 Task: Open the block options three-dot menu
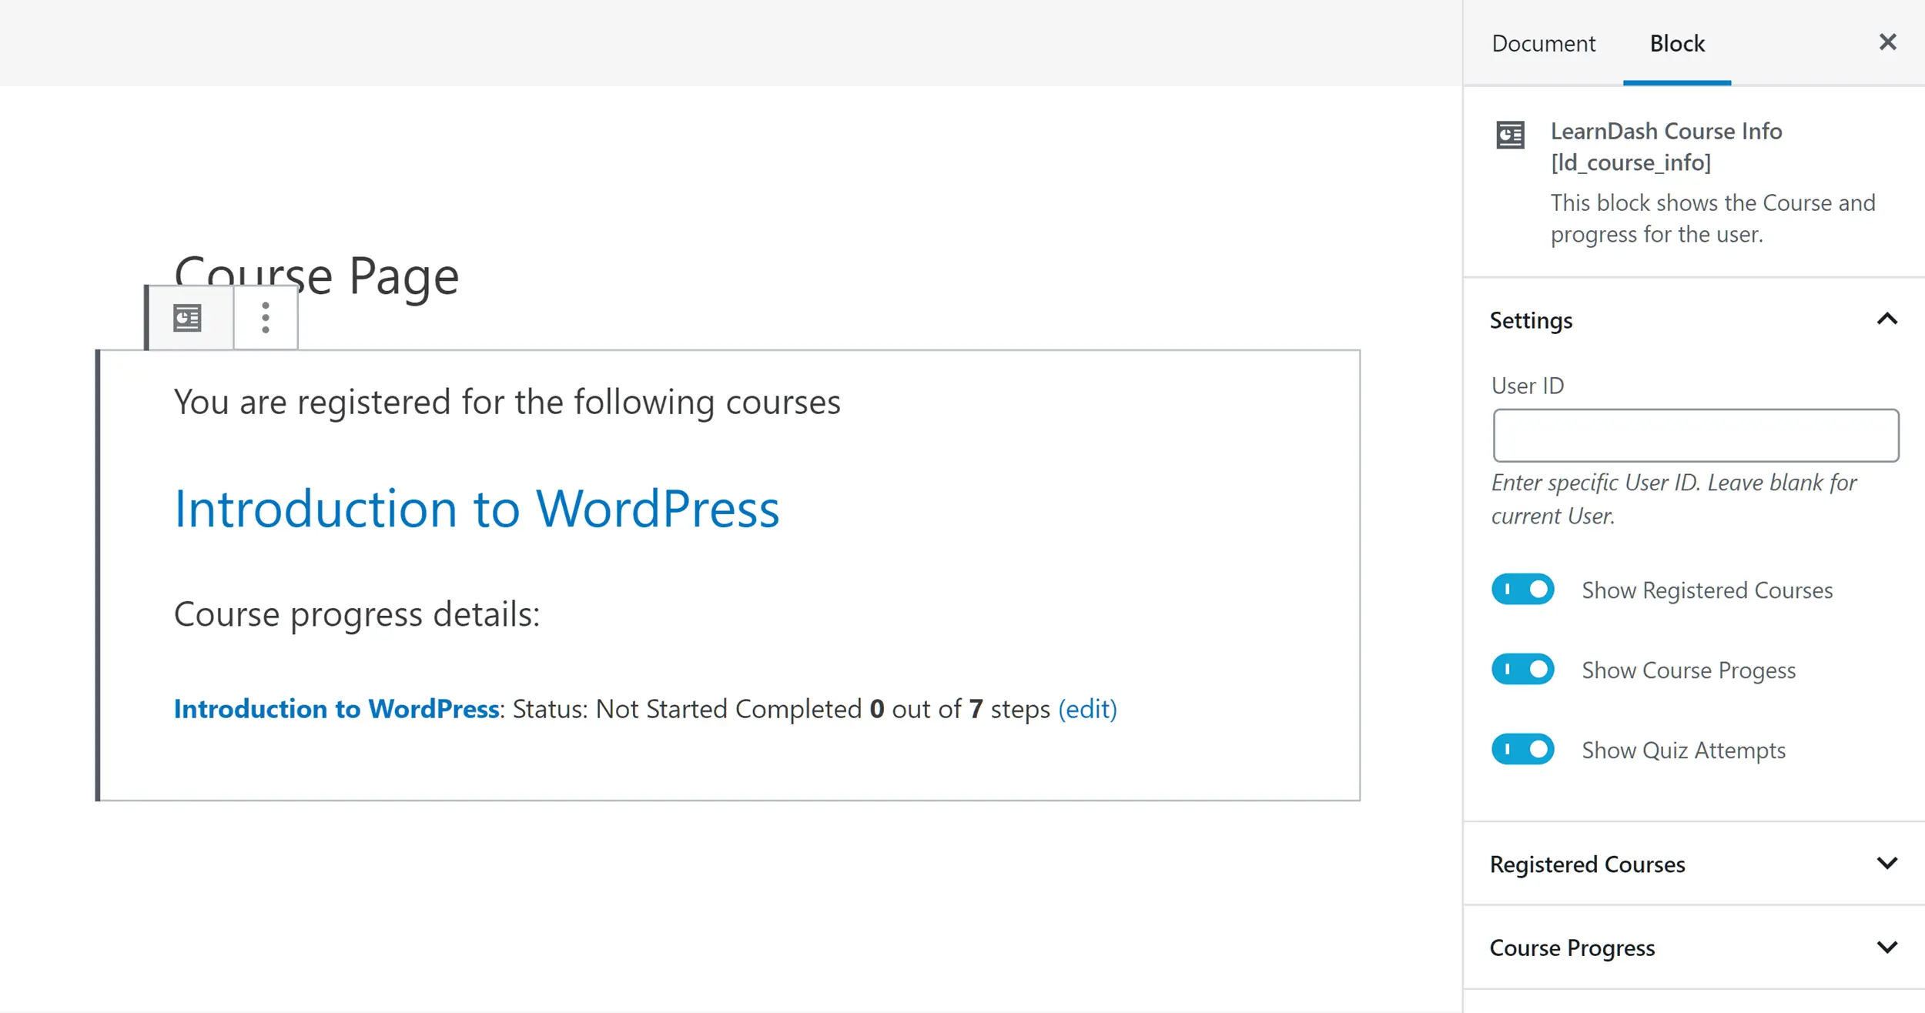point(266,318)
